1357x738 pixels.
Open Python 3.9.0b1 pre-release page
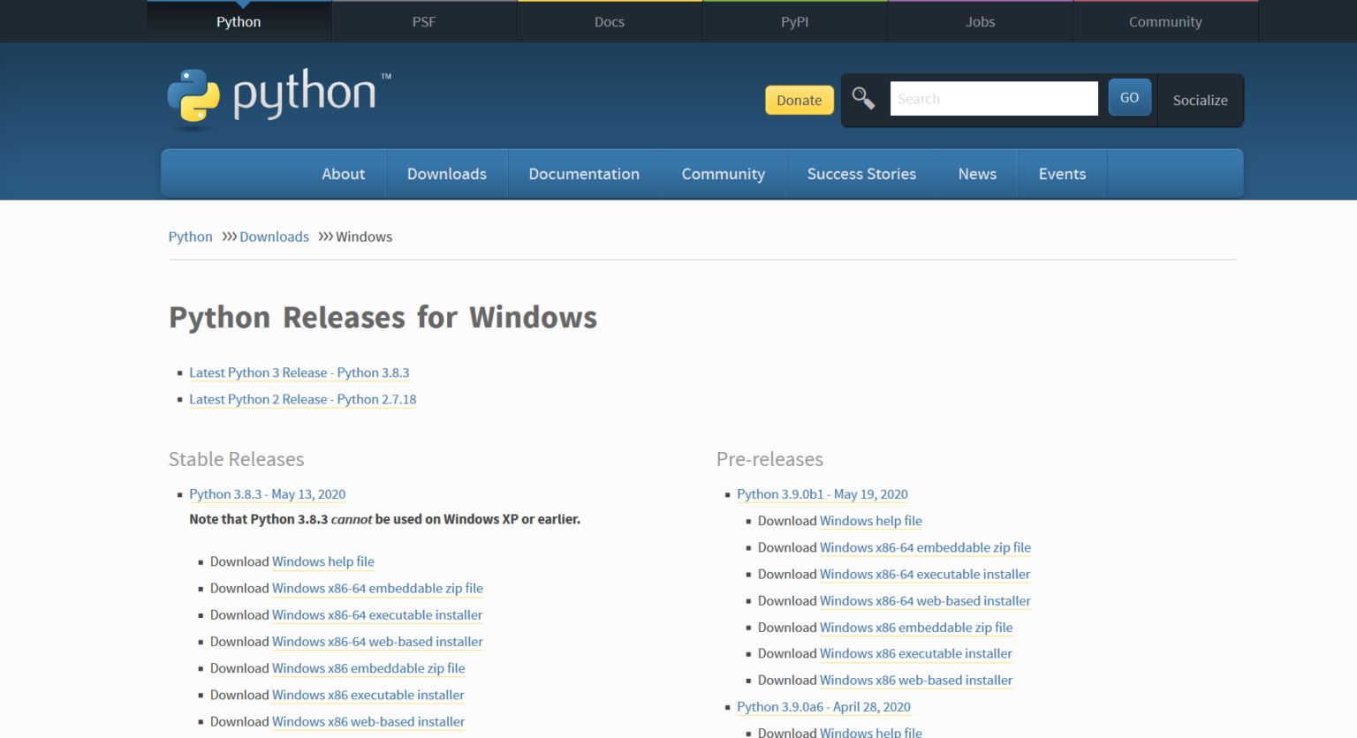pos(822,493)
